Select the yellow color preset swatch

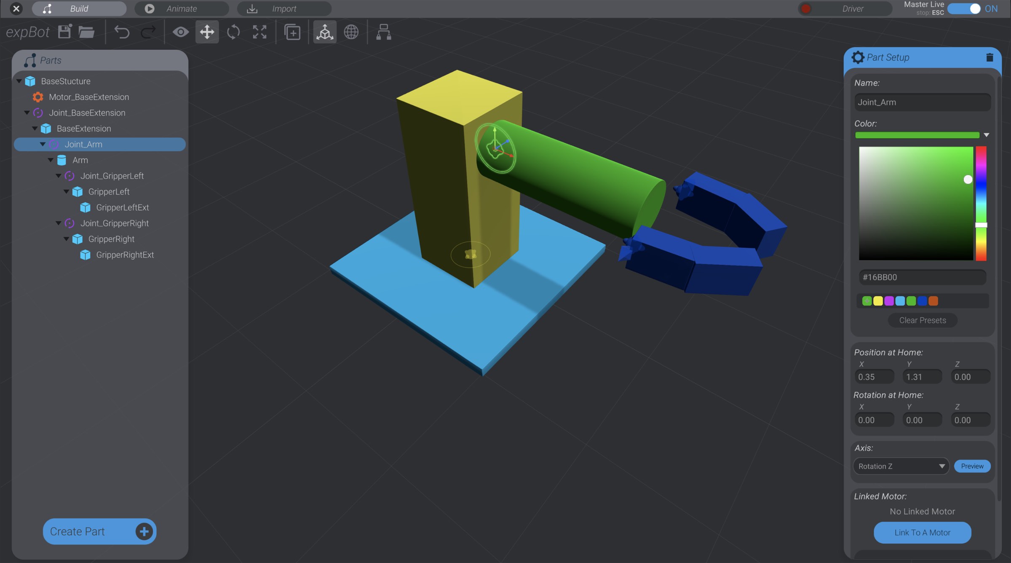pyautogui.click(x=877, y=300)
